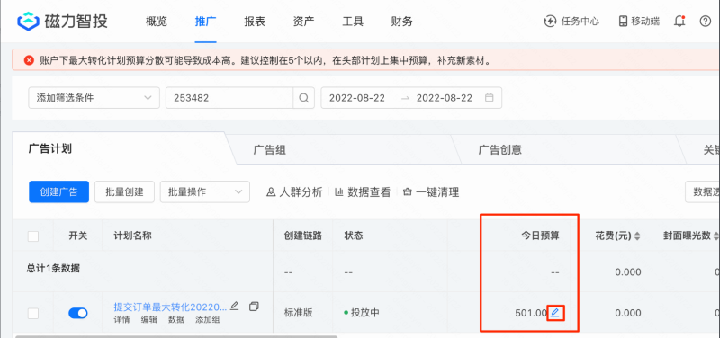Check the 提交订单最大转化 row checkbox
Screen dimensions: 720x338
tap(33, 313)
